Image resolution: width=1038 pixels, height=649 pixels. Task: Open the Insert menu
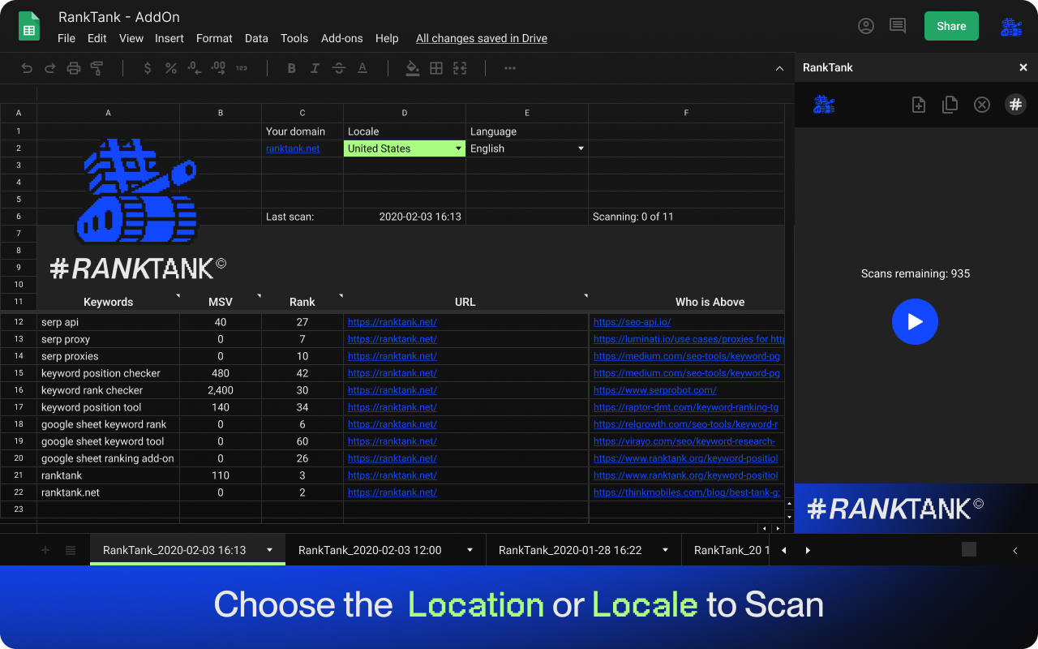(x=169, y=38)
